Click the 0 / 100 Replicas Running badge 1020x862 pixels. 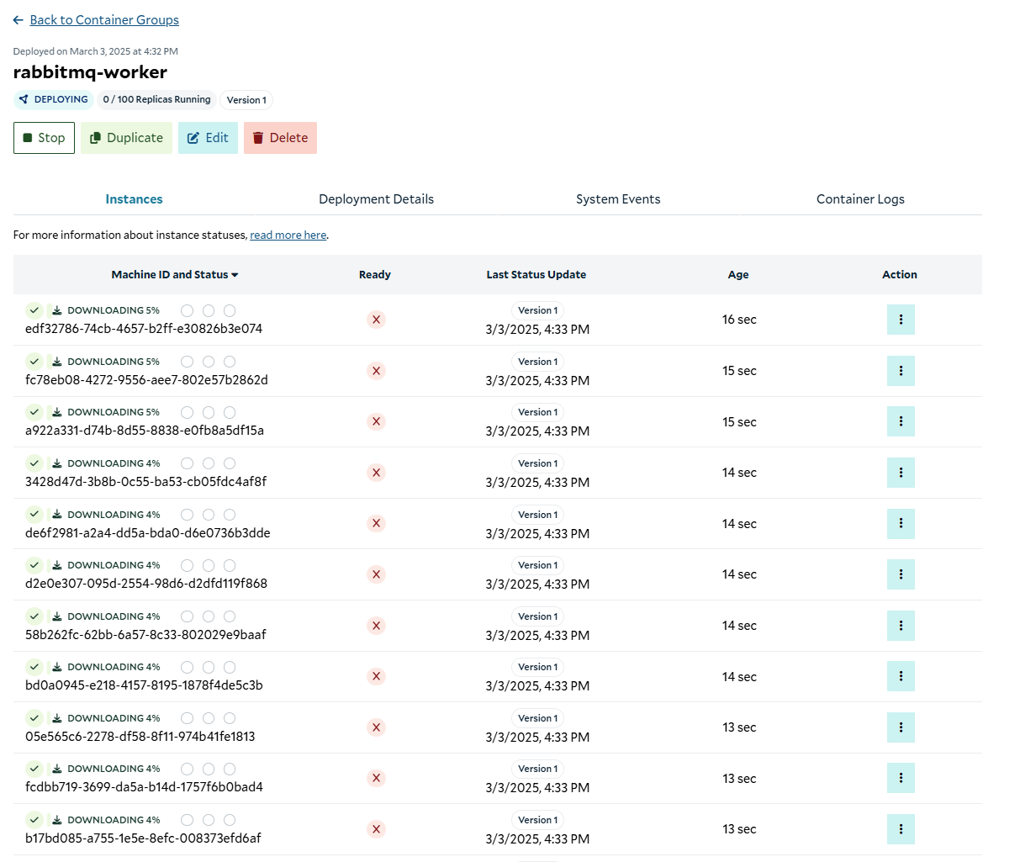point(156,99)
